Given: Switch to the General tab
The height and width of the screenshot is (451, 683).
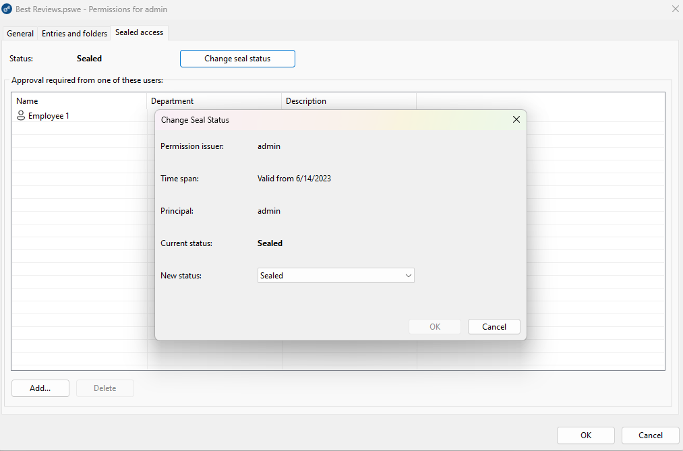Looking at the screenshot, I should pos(20,33).
